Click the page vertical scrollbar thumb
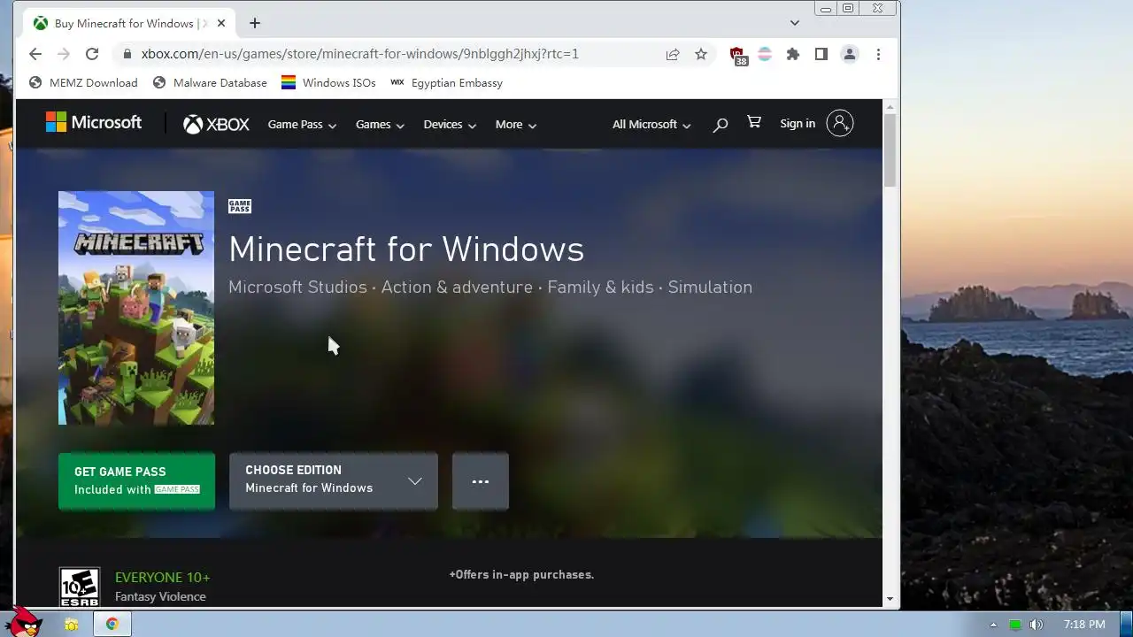 tap(890, 150)
